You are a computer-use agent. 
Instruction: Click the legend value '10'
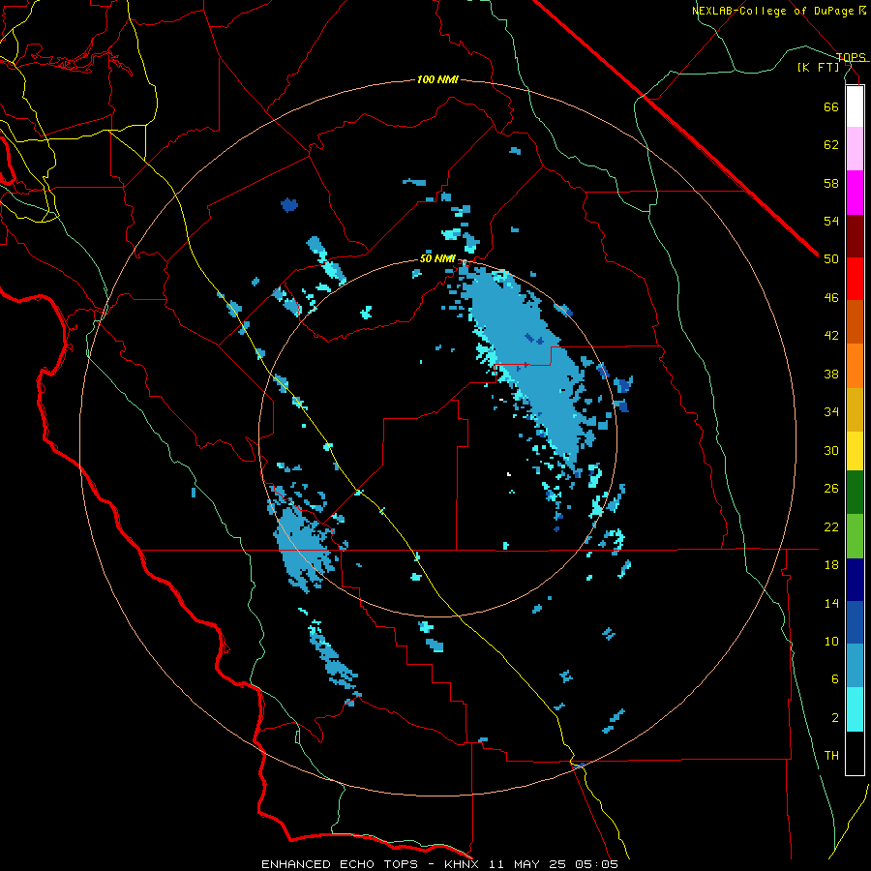click(x=831, y=641)
